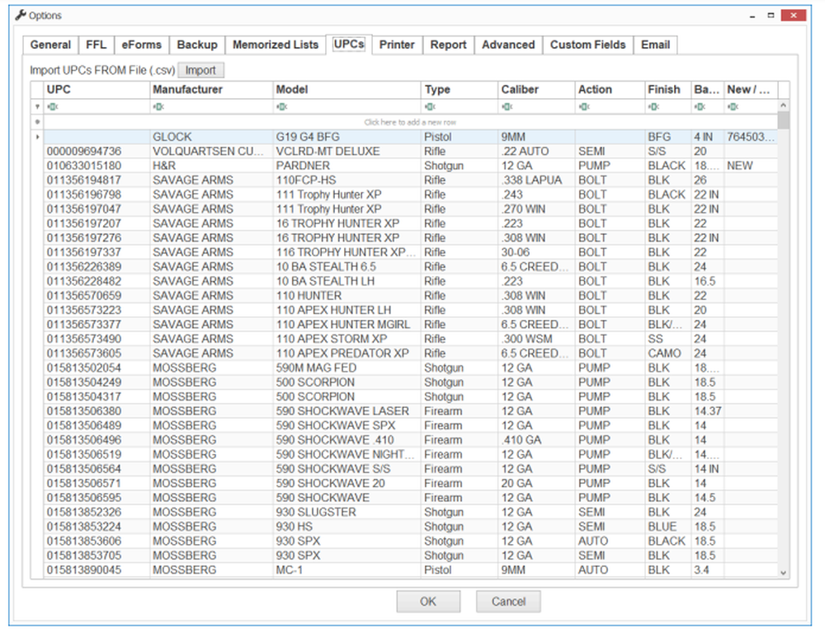Click the 930 SLUGSTER model cell
825x633 pixels.
[347, 512]
